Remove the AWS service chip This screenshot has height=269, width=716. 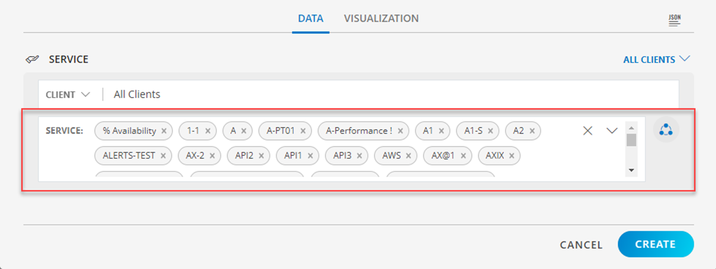408,155
